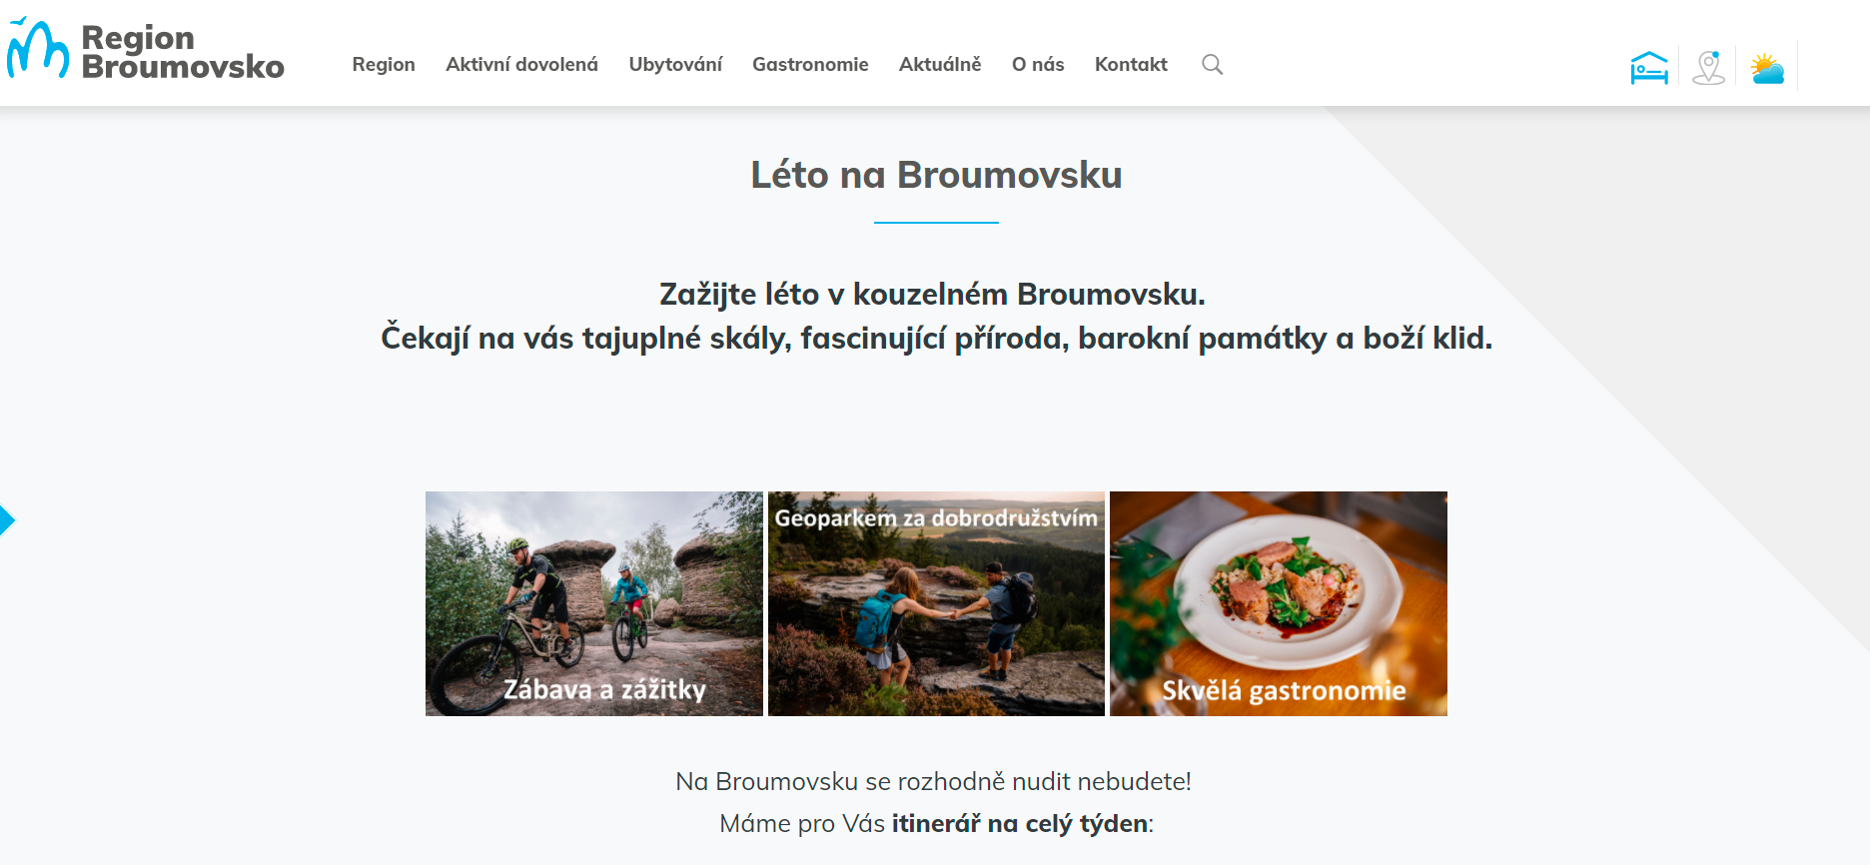Screen dimensions: 1870x865
Task: Open the search magnifier icon
Action: 1212,65
